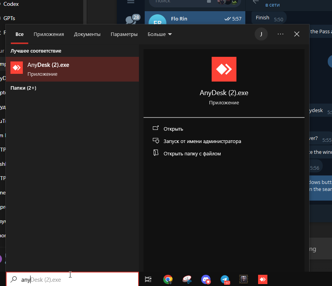Click into the search box with 'any' text
332x286 pixels.
(72, 279)
